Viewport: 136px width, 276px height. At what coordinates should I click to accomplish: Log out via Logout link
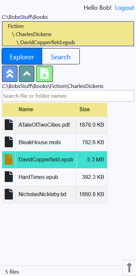[x=125, y=8]
